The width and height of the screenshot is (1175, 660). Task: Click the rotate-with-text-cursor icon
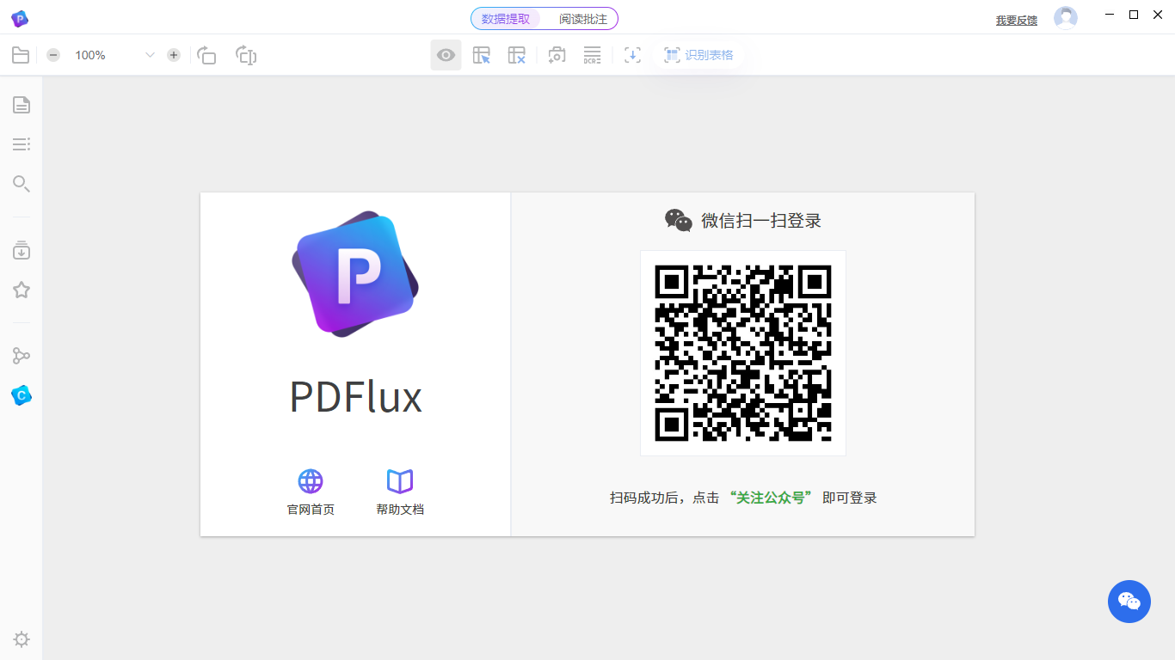pos(247,55)
